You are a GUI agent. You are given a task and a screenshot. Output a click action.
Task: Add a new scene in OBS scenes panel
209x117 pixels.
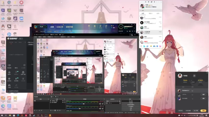pos(35,110)
